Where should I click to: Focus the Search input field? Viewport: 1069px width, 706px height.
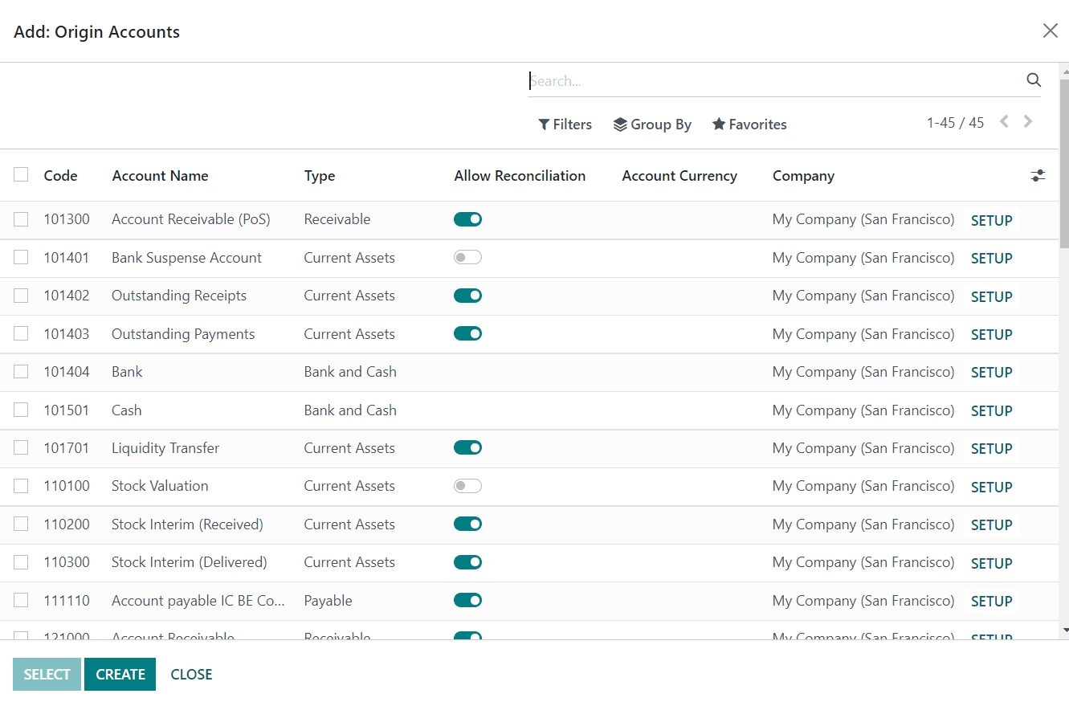771,81
